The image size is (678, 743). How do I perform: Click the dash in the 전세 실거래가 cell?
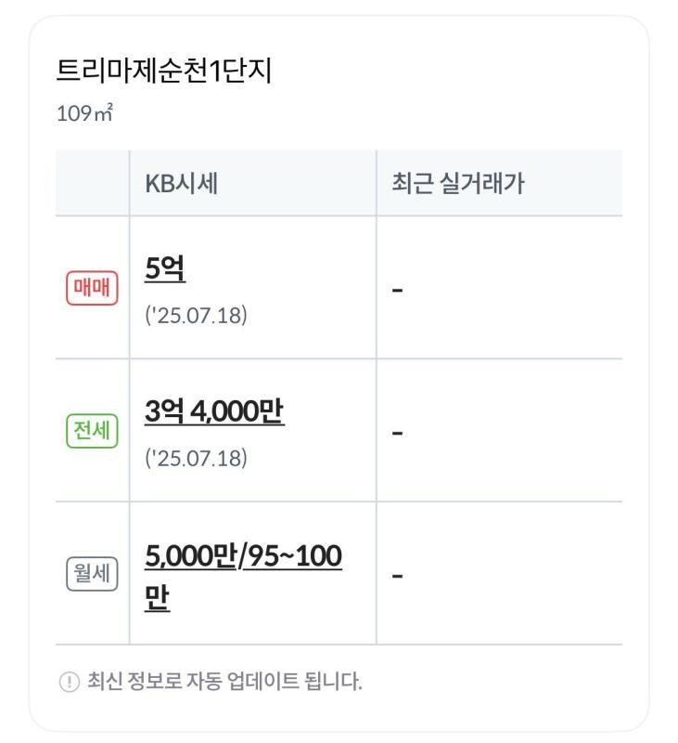pos(397,433)
